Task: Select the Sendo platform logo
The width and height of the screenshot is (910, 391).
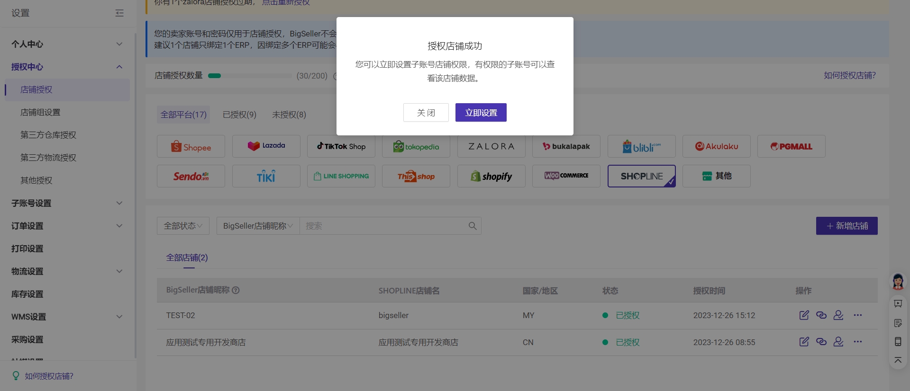Action: [x=191, y=176]
